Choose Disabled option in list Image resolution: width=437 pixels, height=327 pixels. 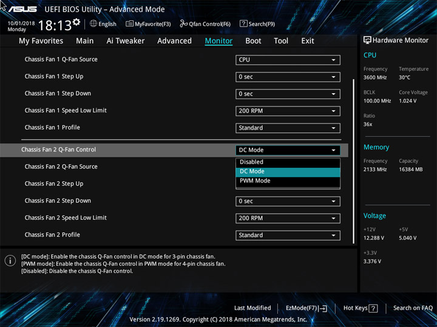click(288, 162)
